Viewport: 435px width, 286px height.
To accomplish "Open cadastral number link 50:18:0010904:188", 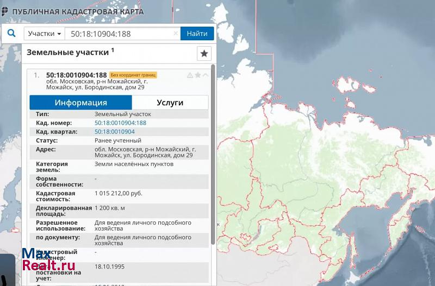I will 120,123.
